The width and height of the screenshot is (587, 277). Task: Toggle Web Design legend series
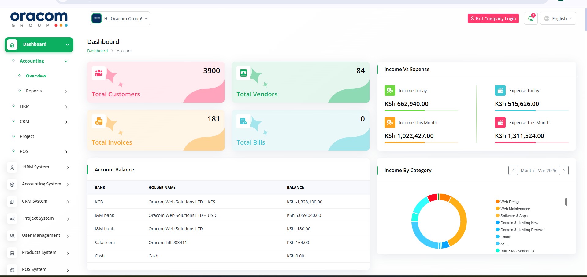pos(510,202)
